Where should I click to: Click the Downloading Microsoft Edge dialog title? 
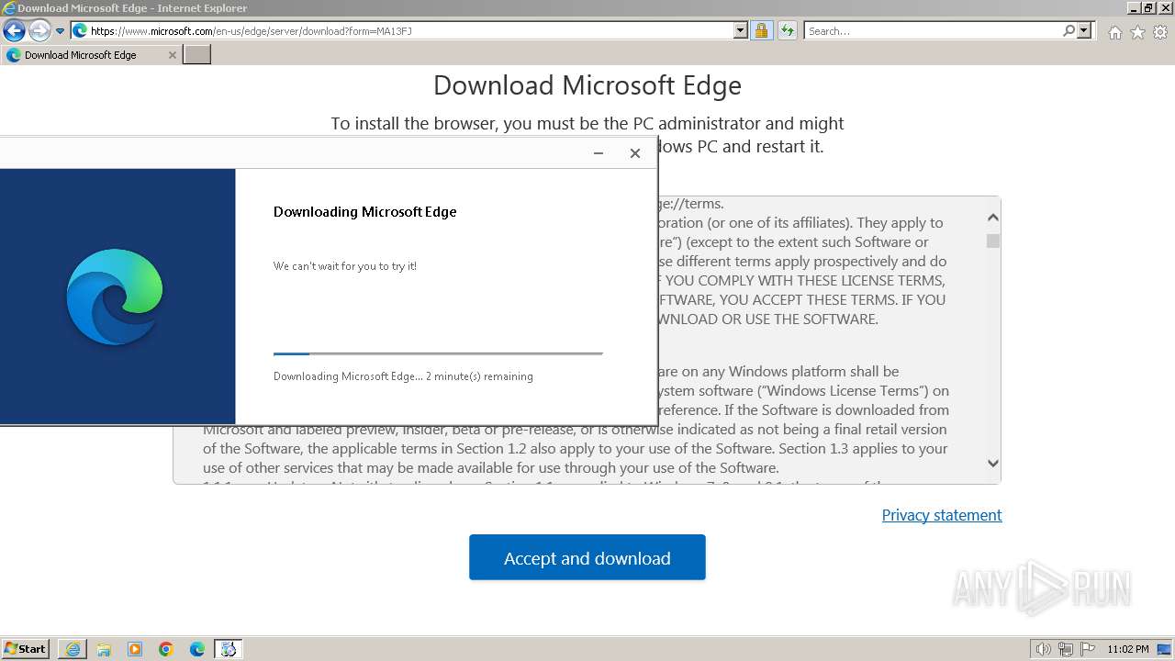[x=364, y=212]
